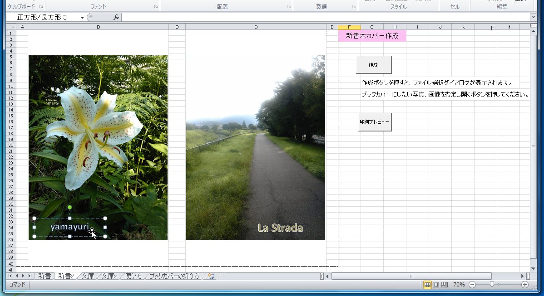Zoom in with the plus button

point(524,285)
